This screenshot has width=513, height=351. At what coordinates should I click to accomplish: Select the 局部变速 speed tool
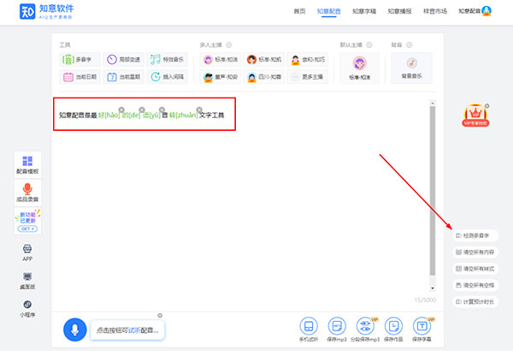(124, 59)
